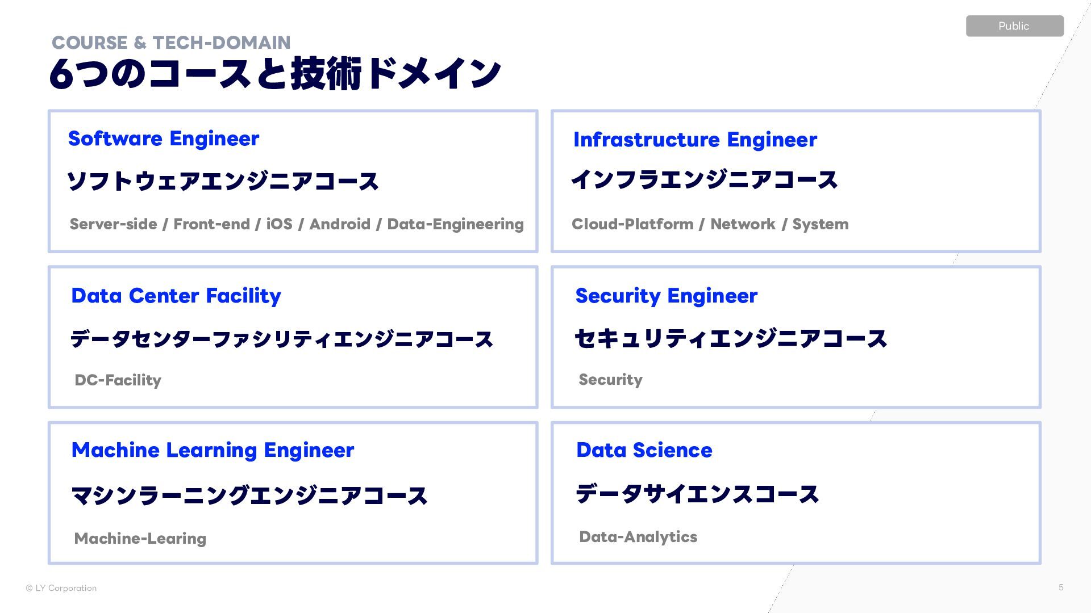Click the セキュリティエンジニアコース title text
Screen dimensions: 1091x613
pos(731,339)
